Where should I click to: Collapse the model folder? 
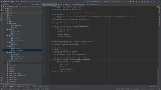click(8, 42)
